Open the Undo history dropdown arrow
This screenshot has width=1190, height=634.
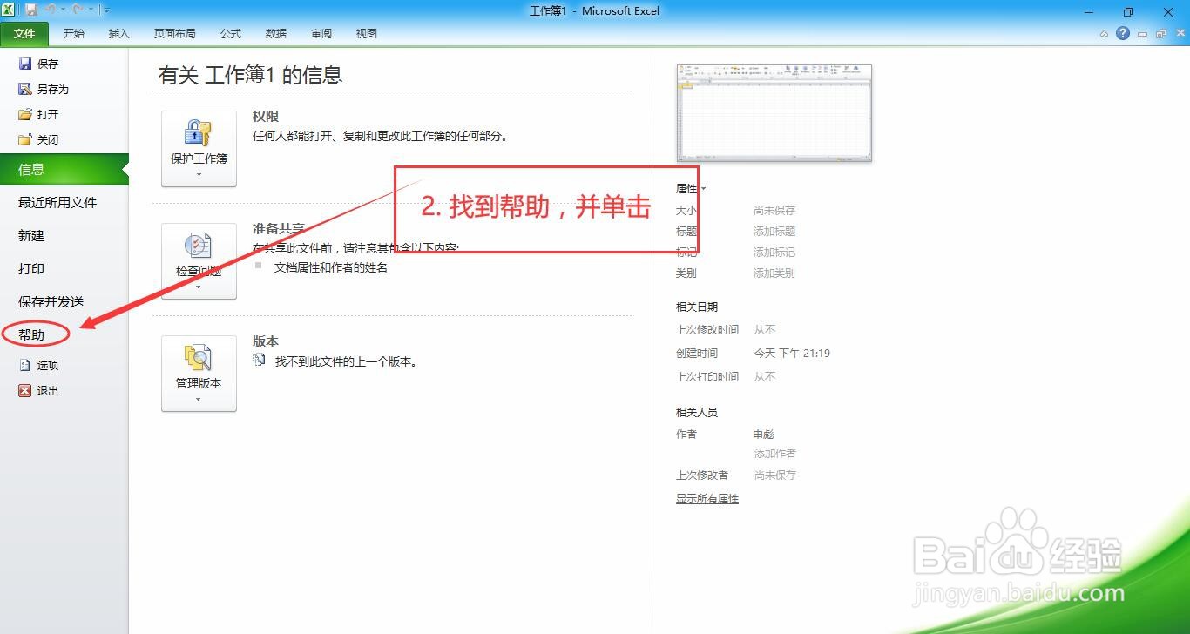click(x=63, y=10)
